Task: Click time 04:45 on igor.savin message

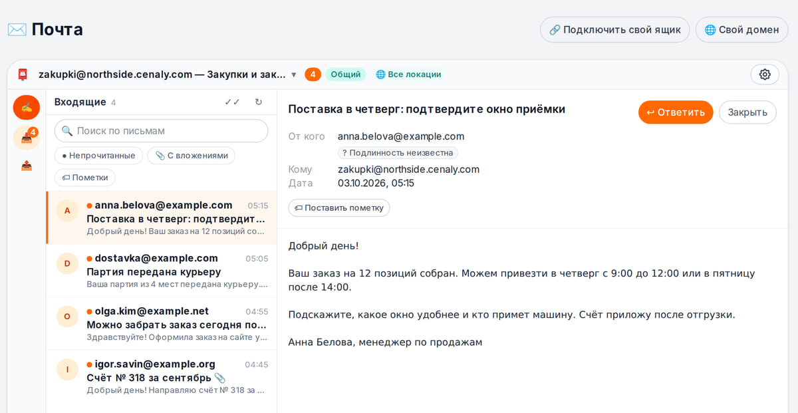Action: click(257, 364)
